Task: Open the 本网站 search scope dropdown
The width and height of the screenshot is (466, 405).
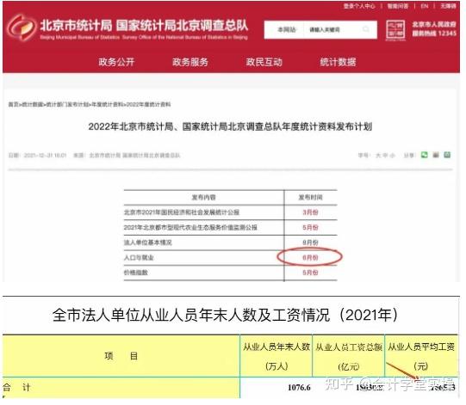Action: point(286,29)
